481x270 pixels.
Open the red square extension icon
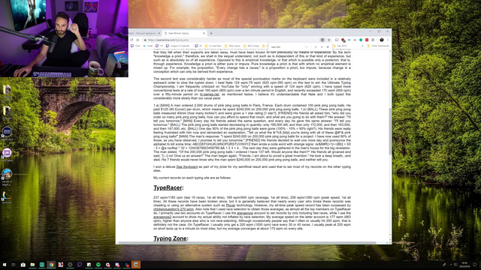367,40
